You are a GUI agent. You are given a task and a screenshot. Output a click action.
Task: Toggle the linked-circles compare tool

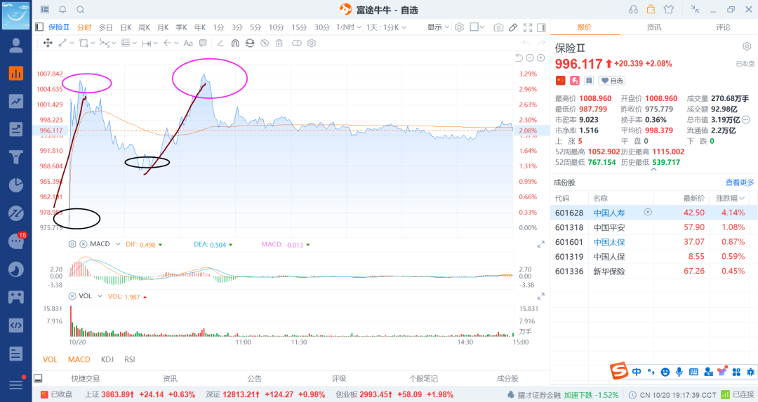pyautogui.click(x=297, y=43)
